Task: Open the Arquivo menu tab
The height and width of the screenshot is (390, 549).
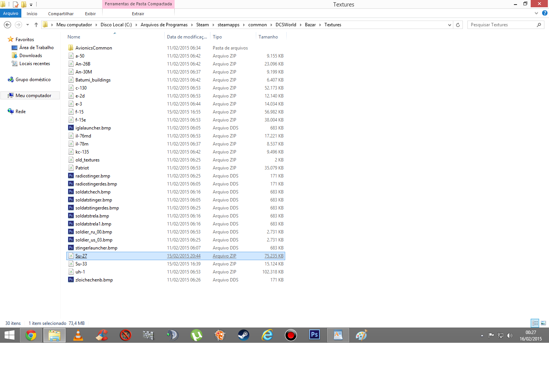Action: (11, 13)
